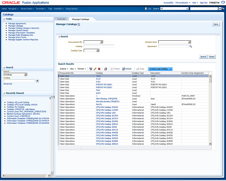Open the sidebar Catalogs search dropdown
Viewport: 226px width, 181px height.
coord(25,75)
